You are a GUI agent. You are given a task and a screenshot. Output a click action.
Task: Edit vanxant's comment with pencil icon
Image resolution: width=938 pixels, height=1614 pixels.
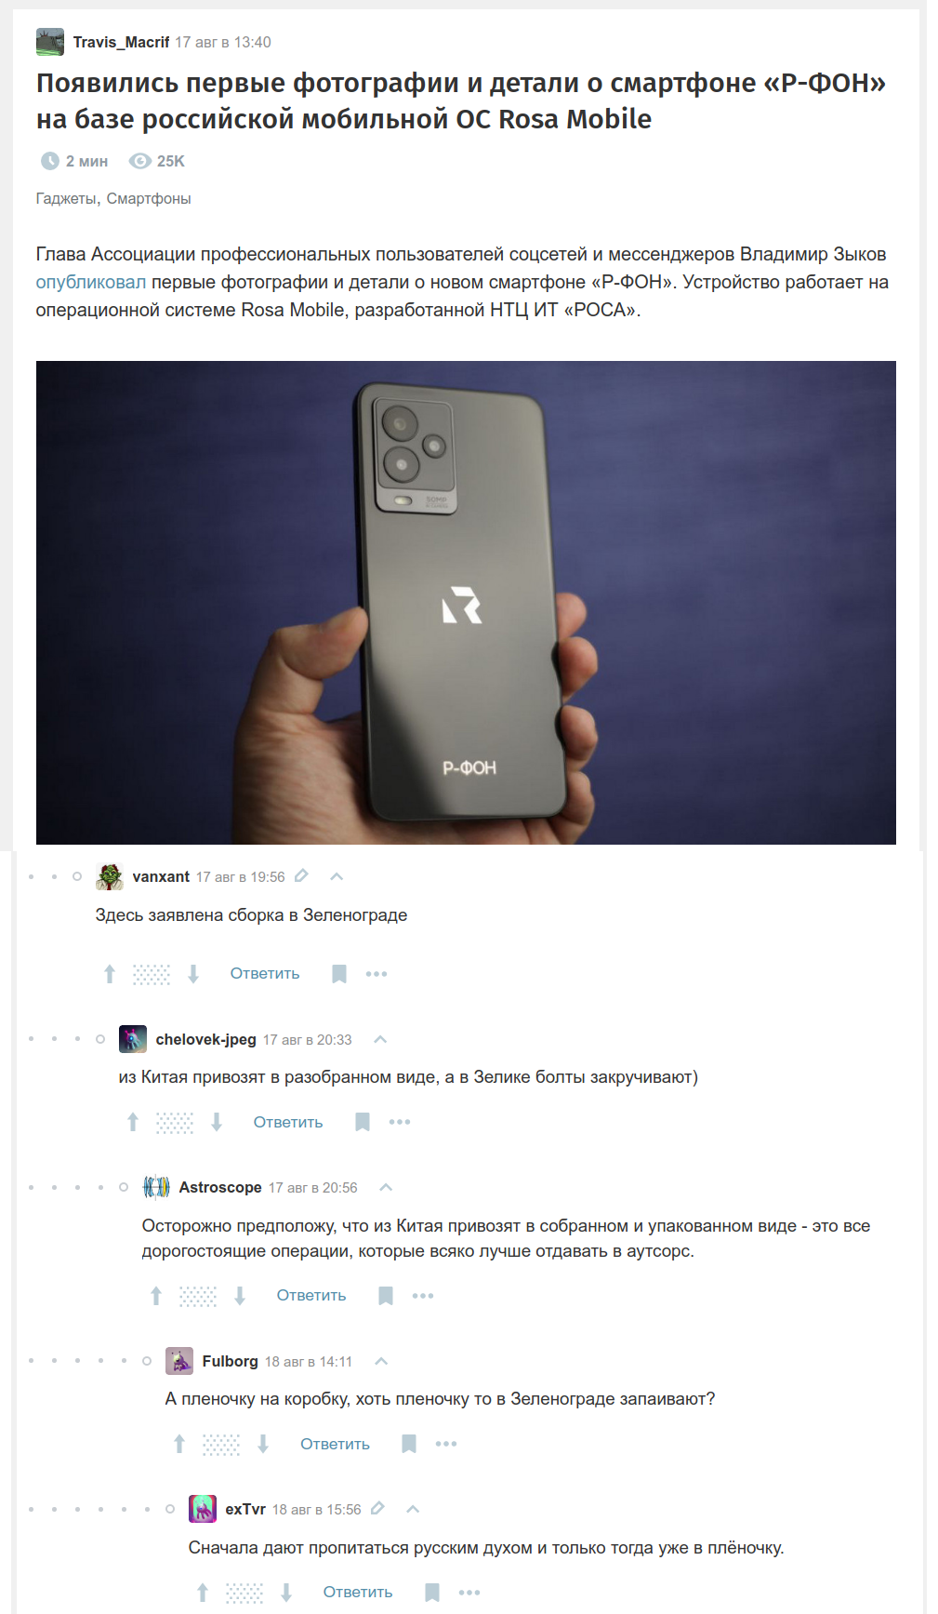pos(301,876)
